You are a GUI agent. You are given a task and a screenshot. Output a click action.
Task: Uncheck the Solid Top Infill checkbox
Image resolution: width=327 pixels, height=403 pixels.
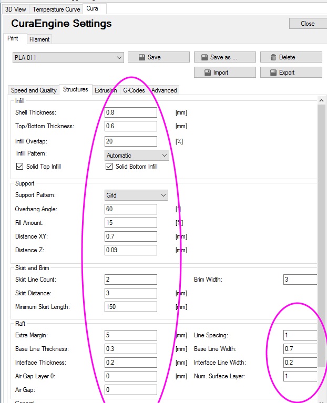pyautogui.click(x=20, y=167)
